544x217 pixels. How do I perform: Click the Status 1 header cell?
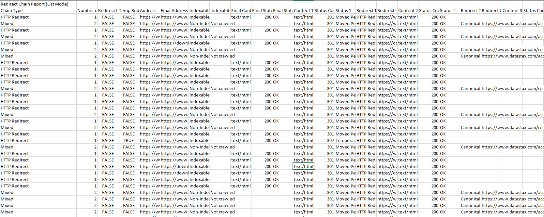(x=345, y=10)
